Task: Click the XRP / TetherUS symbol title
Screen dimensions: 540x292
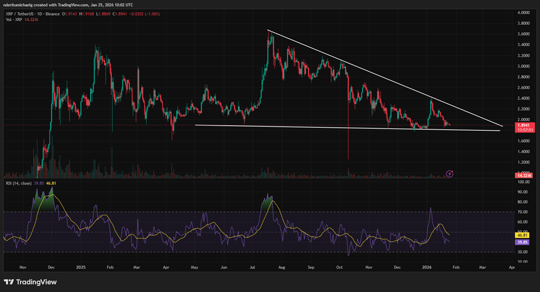Action: (19, 14)
